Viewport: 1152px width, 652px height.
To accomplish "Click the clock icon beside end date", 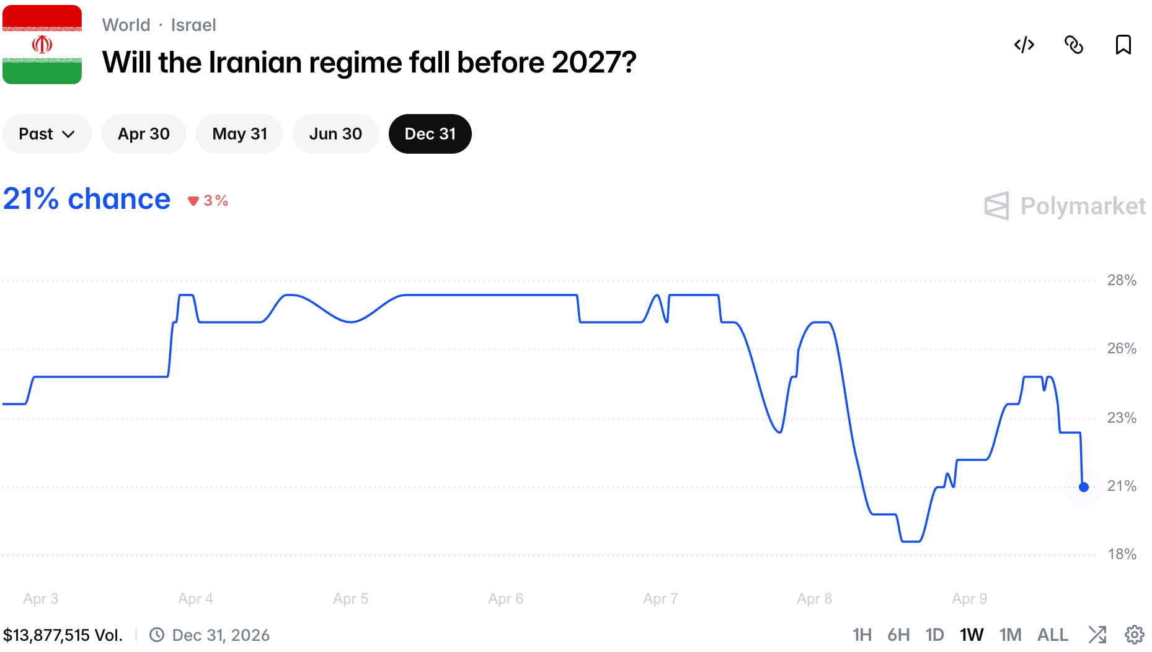I will pyautogui.click(x=157, y=635).
